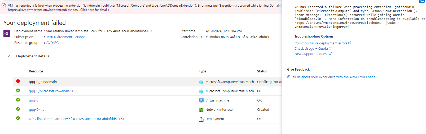426x134 pixels.
Task: Click red failure icon for qqq-0/joindomain
Action: tap(18, 81)
